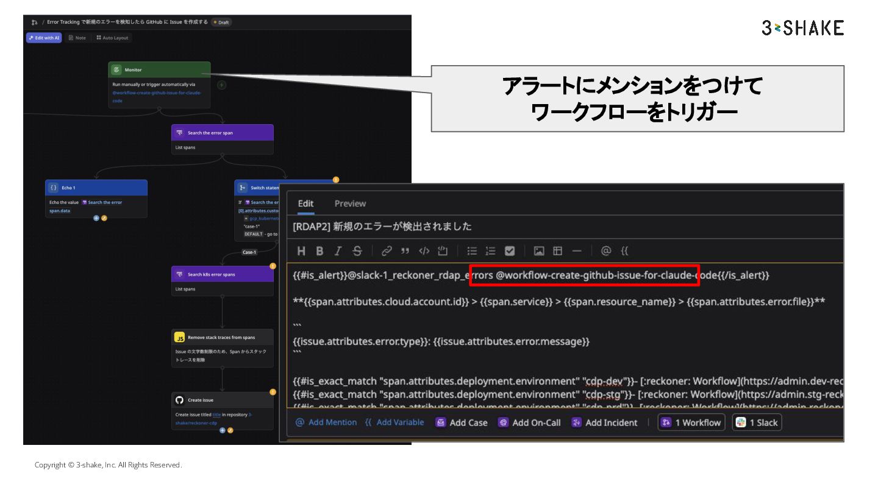Click the Add Case button
Viewport: 878px width, 493px height.
click(x=462, y=422)
